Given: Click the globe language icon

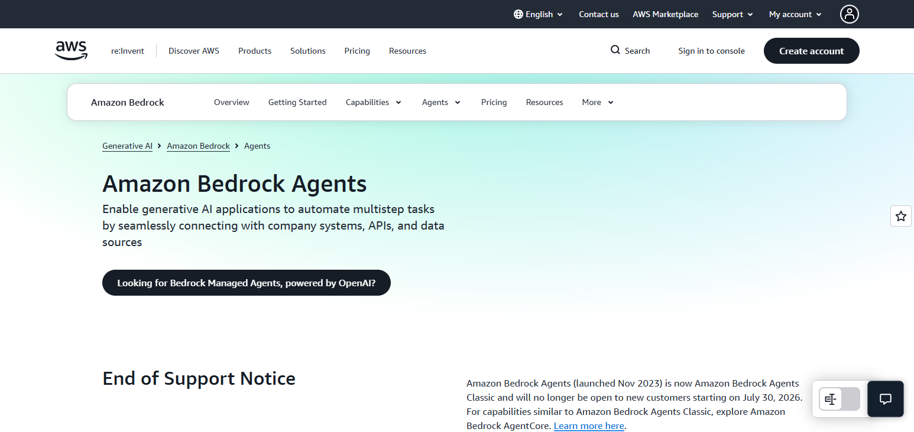Looking at the screenshot, I should pyautogui.click(x=518, y=14).
